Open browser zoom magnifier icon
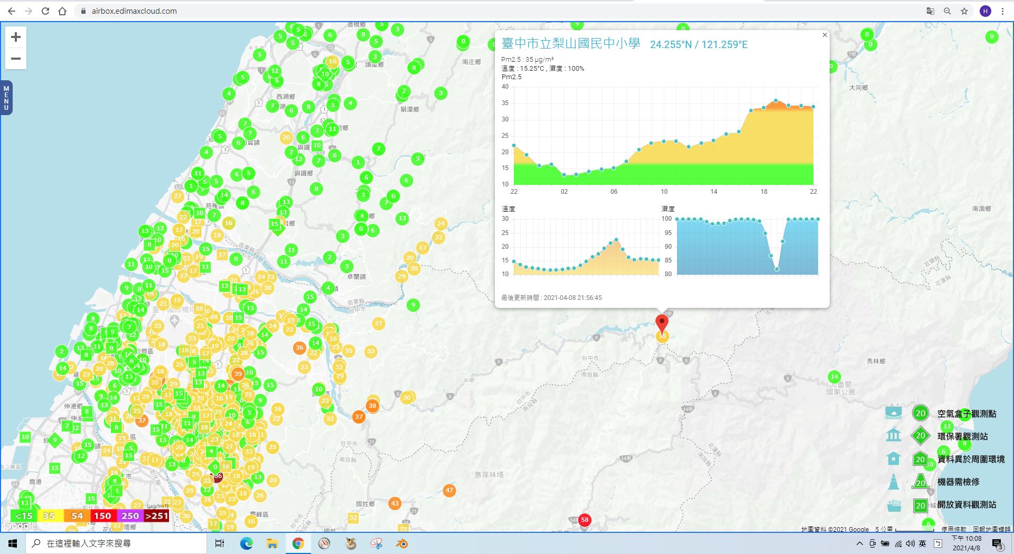1014x554 pixels. tap(947, 11)
